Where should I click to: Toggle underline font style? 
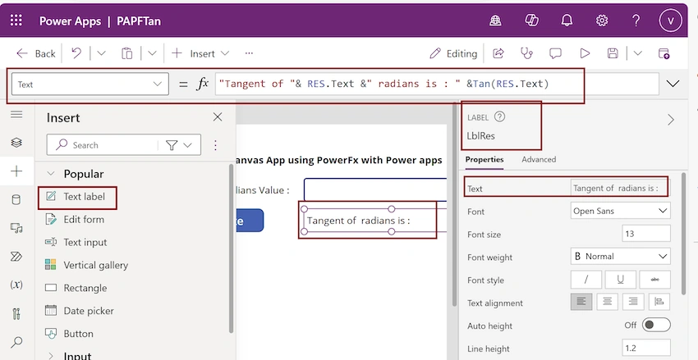620,280
